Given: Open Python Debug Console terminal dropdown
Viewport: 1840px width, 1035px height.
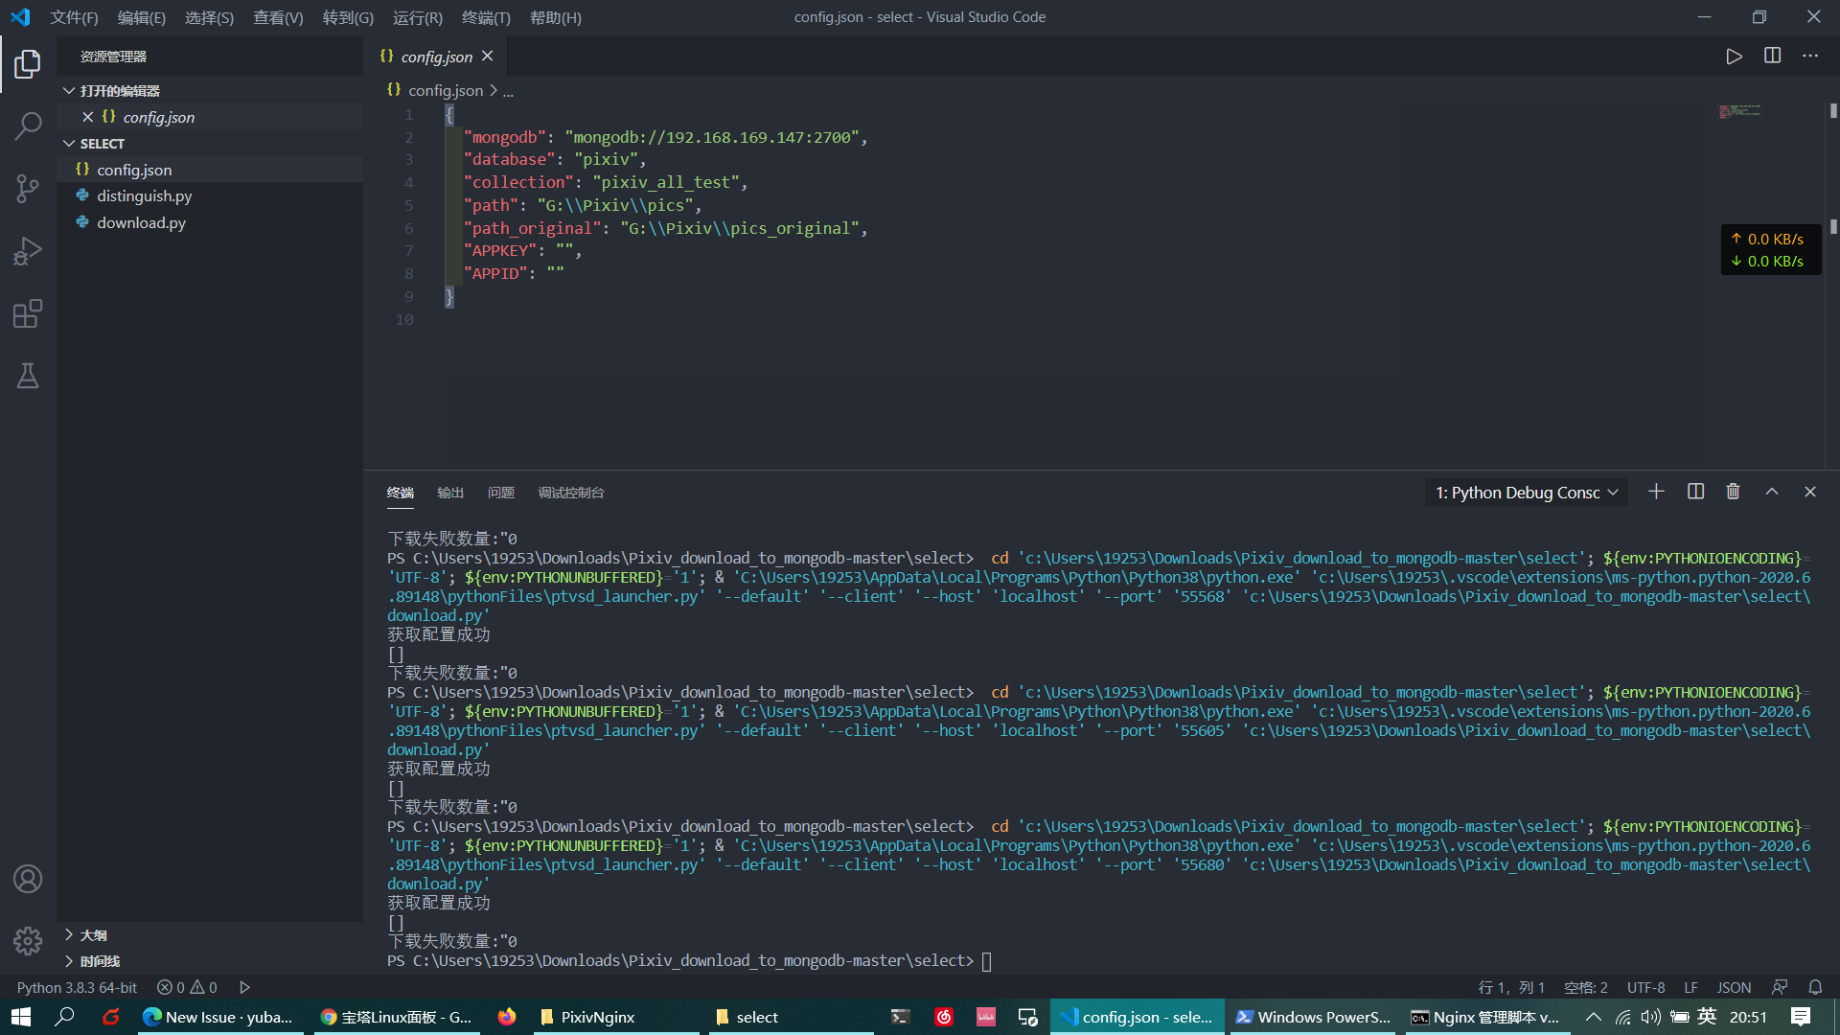Looking at the screenshot, I should click(1526, 493).
